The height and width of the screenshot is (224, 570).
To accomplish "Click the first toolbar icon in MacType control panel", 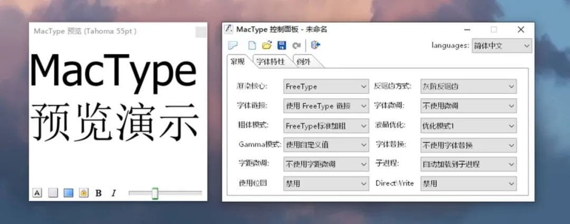I will point(233,45).
